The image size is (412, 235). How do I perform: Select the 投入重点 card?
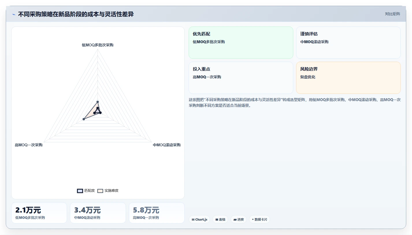[241, 78]
